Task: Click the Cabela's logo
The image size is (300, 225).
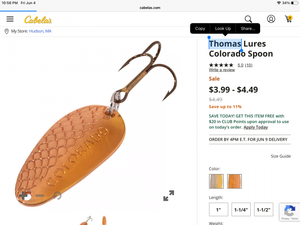Action: pyautogui.click(x=38, y=20)
